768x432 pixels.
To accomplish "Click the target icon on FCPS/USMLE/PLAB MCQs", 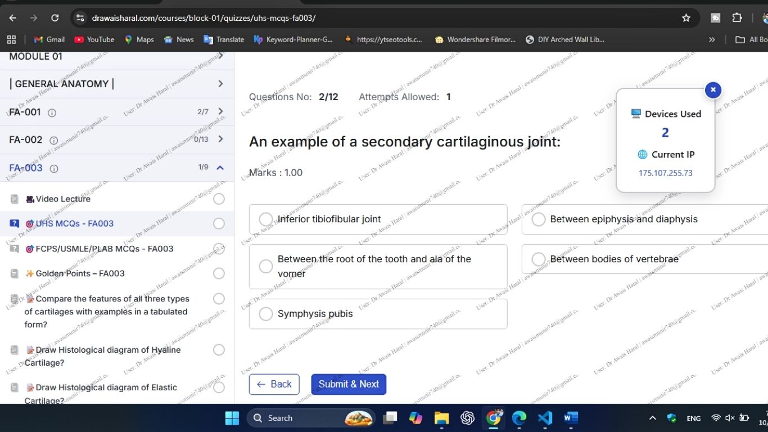I will tap(29, 249).
